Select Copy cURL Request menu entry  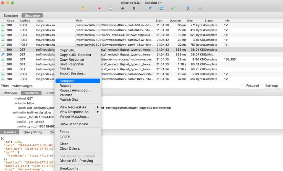click(75, 55)
